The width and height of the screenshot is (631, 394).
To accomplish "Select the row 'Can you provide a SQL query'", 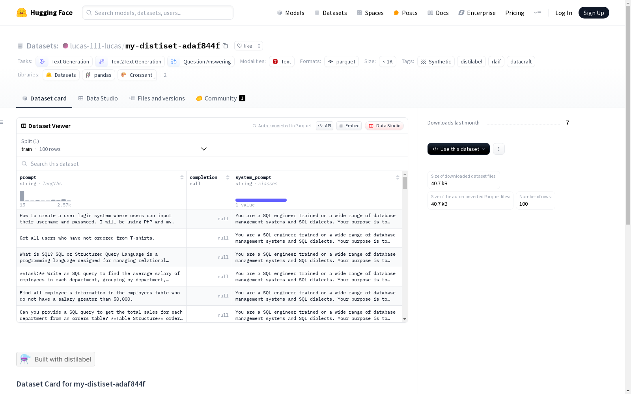I will point(209,314).
